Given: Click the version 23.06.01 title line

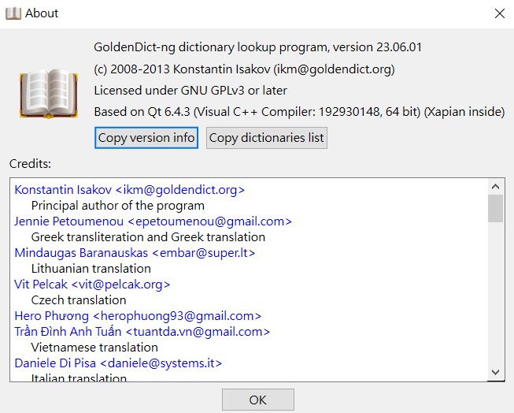Looking at the screenshot, I should [257, 47].
